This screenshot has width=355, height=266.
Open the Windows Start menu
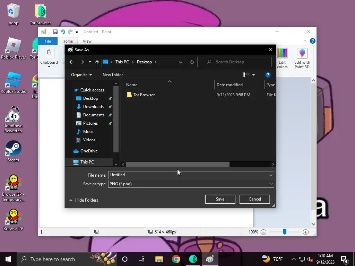8,259
